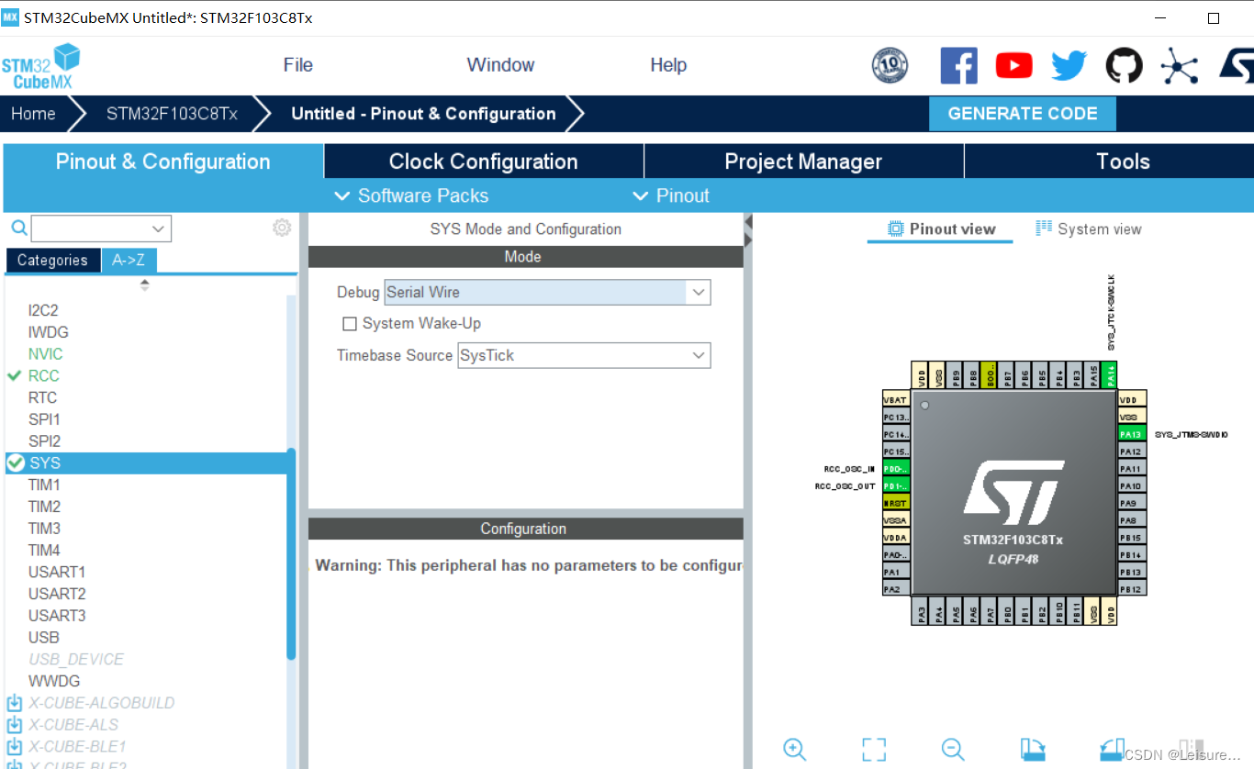This screenshot has width=1254, height=769.
Task: Switch to the Clock Configuration tab
Action: click(x=484, y=162)
